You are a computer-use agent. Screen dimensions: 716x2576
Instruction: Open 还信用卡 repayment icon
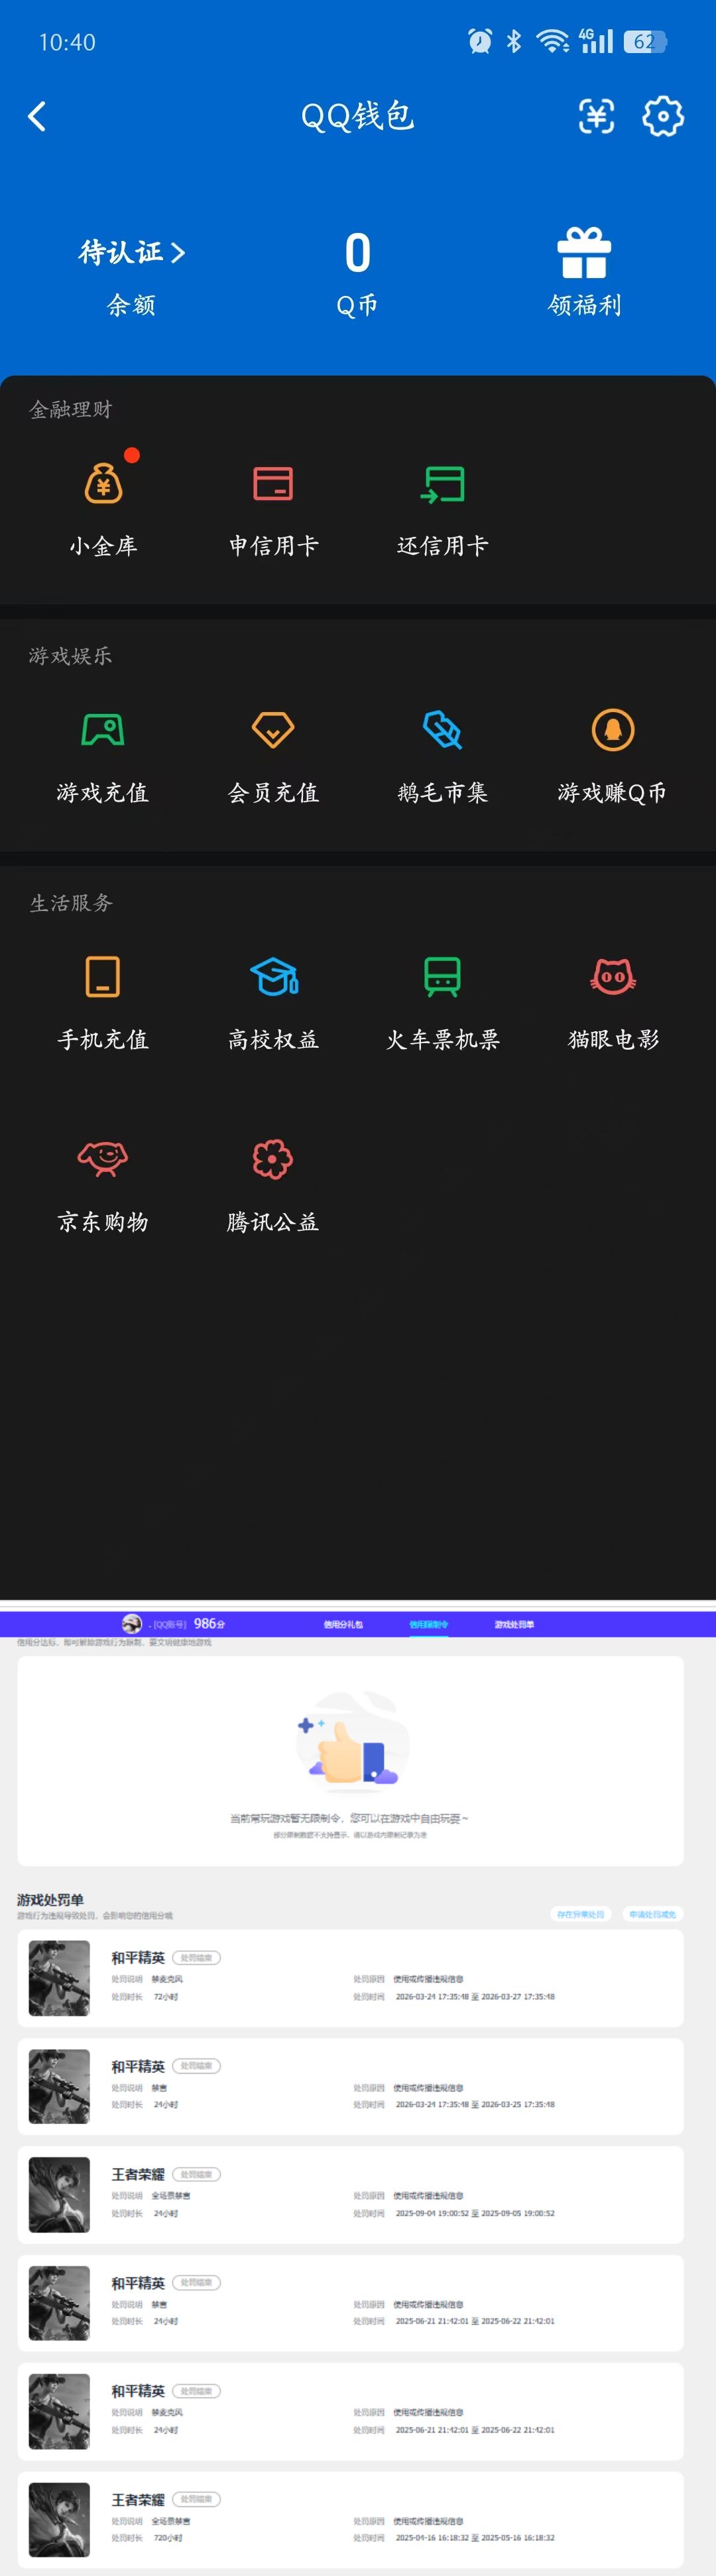[x=442, y=484]
